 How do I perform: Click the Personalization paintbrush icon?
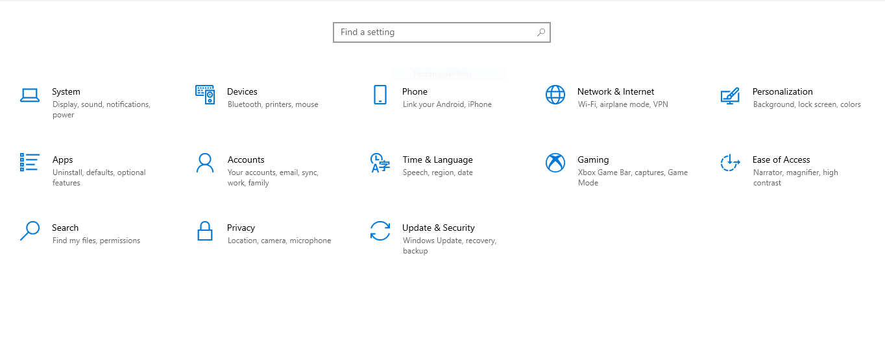coord(730,95)
